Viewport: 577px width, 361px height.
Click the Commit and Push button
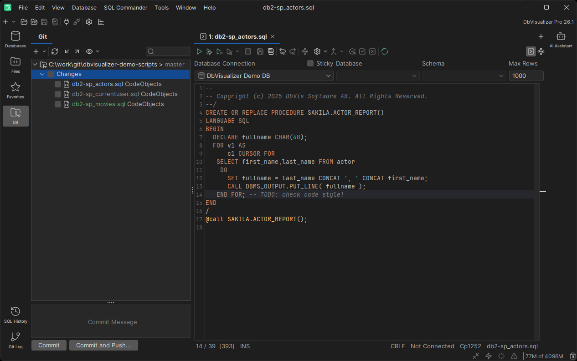click(x=103, y=345)
